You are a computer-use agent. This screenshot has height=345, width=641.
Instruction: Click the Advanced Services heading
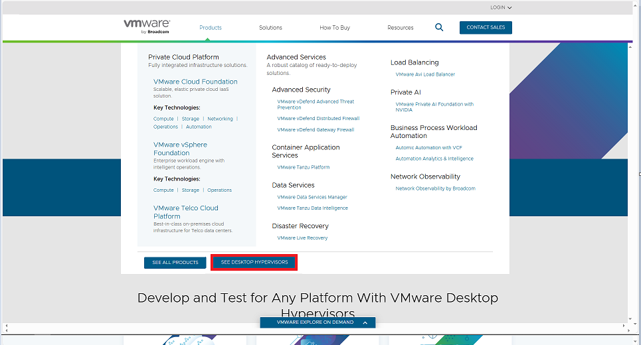pos(296,57)
